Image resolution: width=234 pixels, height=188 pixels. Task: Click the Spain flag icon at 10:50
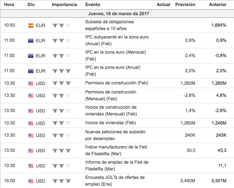coord(31,25)
